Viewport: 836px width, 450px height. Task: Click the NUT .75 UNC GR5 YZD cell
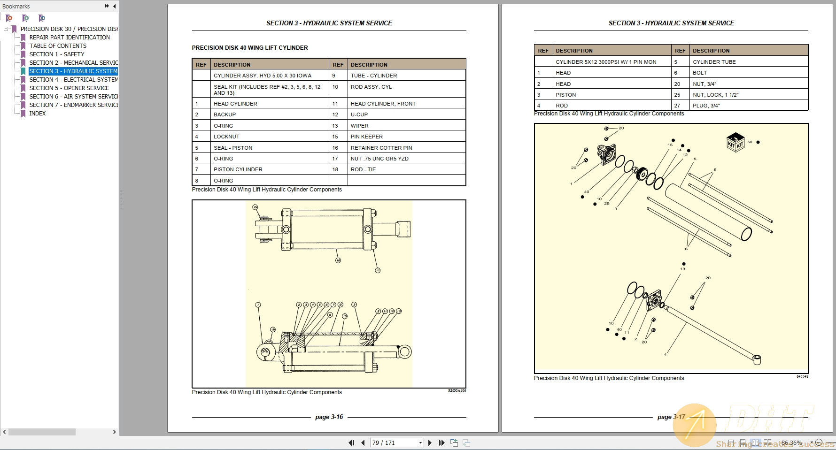407,159
